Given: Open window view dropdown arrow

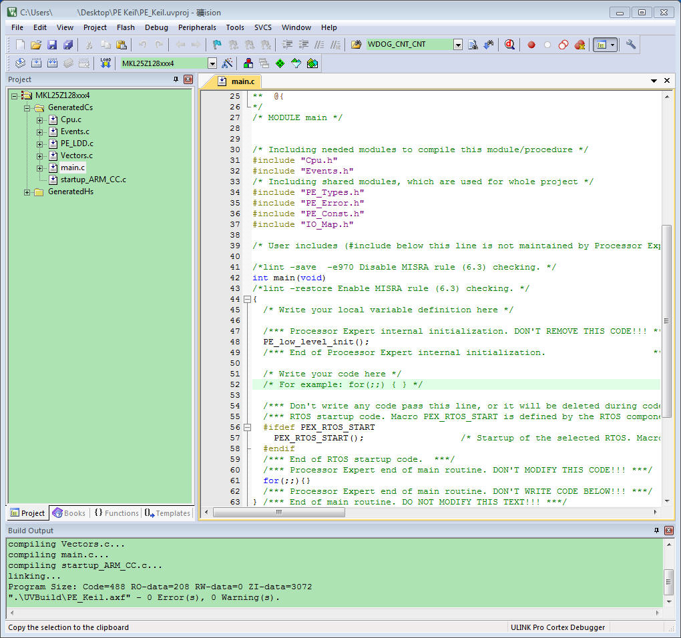Looking at the screenshot, I should (x=613, y=44).
